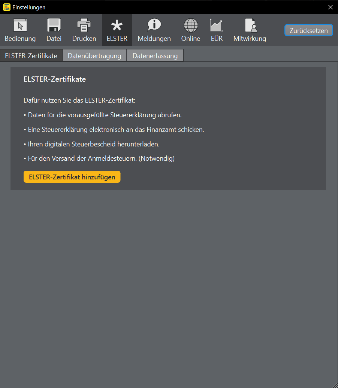Open the Meldungen info category
338x388 pixels.
pyautogui.click(x=154, y=30)
